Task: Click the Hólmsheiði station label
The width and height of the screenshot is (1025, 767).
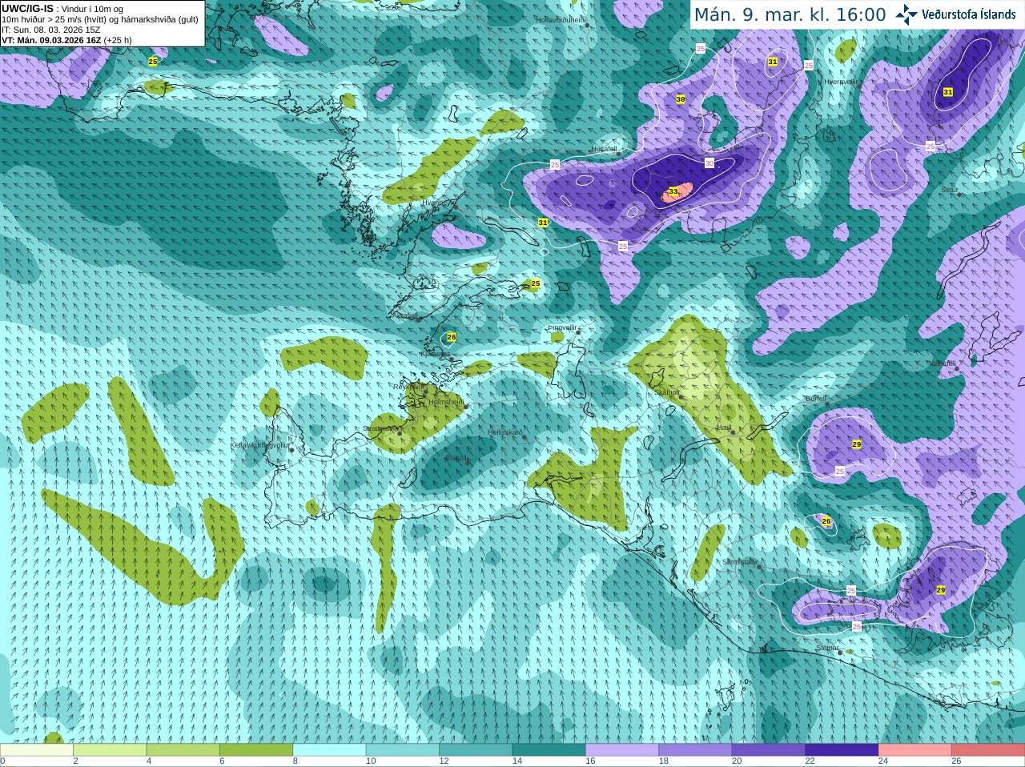Action: click(x=446, y=402)
